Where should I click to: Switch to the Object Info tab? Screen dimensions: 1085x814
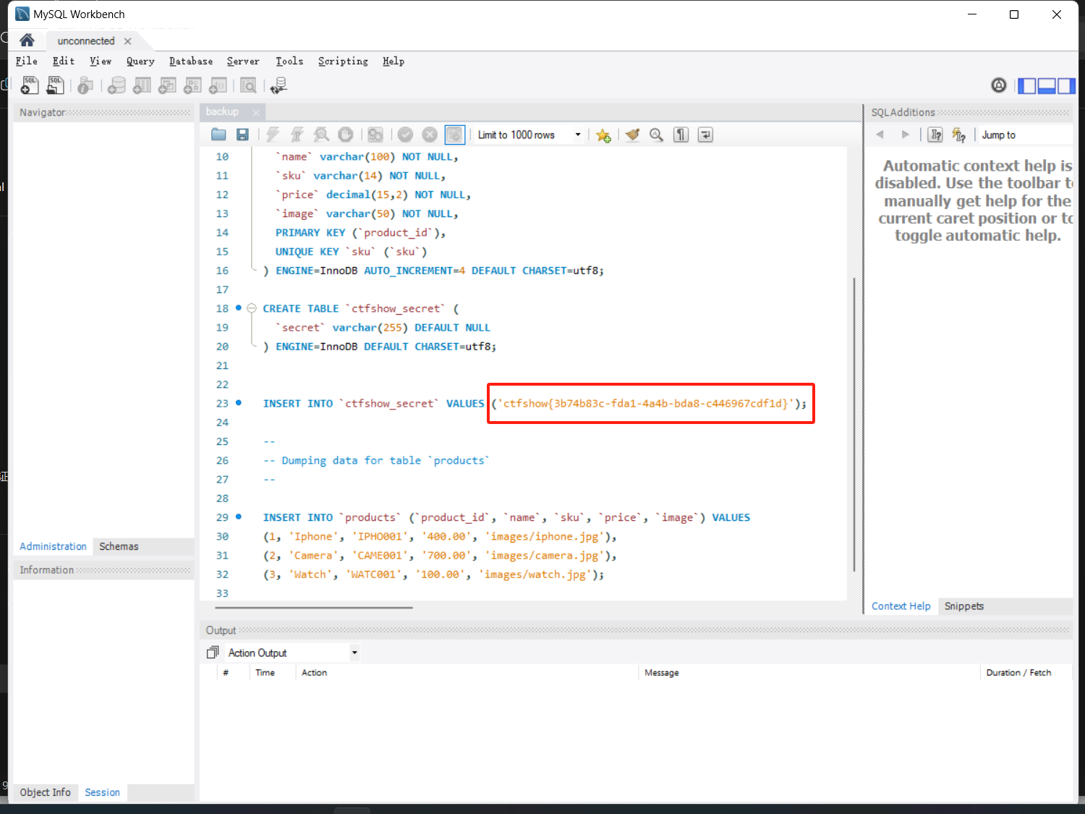(x=45, y=792)
